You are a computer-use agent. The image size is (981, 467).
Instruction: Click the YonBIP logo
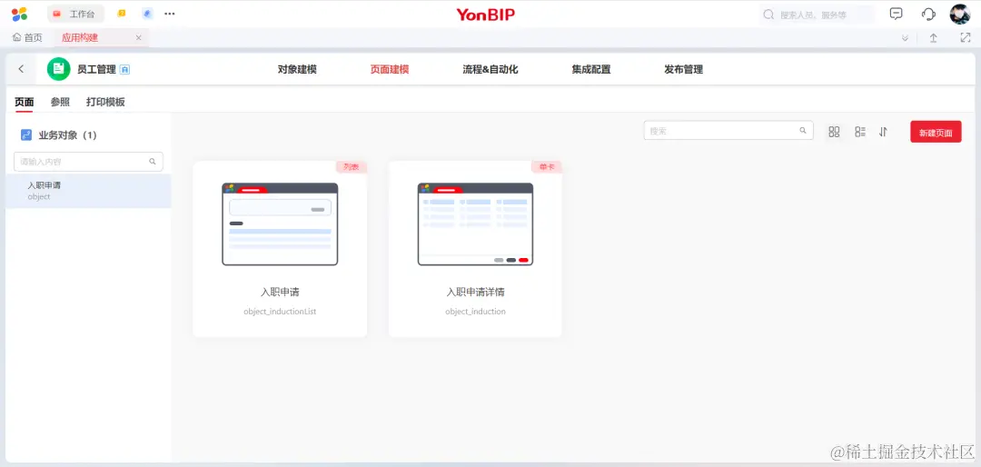485,15
